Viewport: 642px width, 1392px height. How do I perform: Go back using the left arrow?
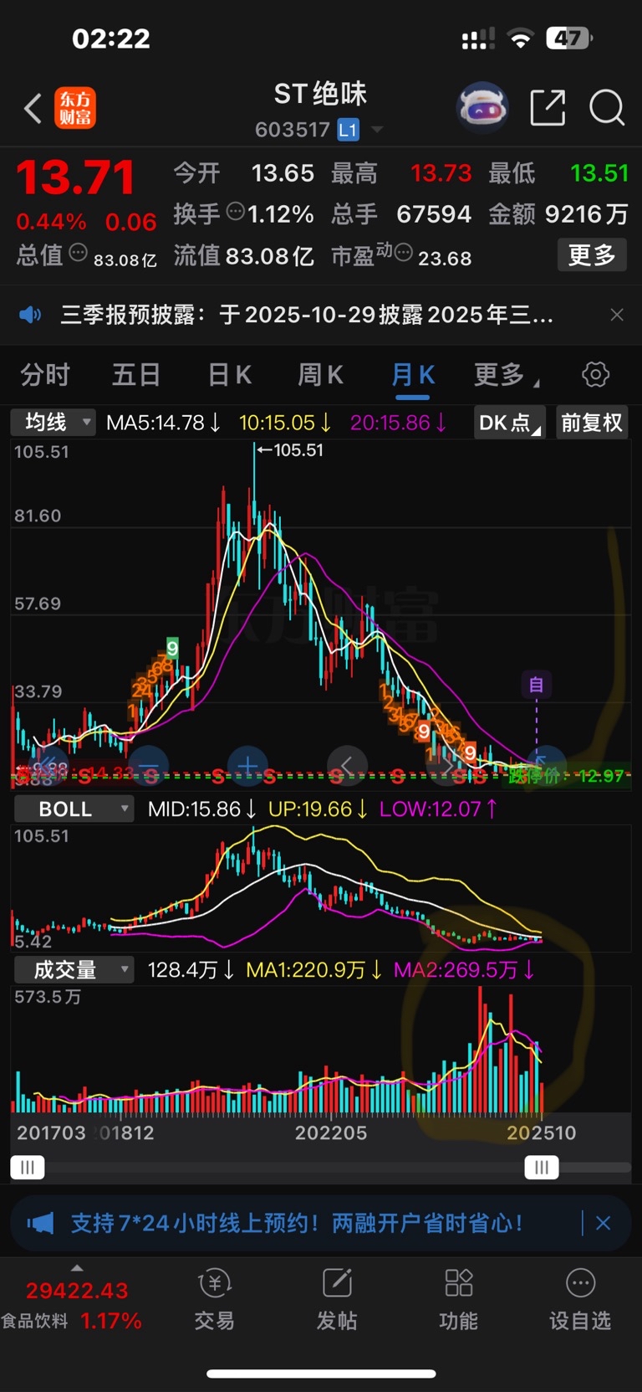coord(33,109)
